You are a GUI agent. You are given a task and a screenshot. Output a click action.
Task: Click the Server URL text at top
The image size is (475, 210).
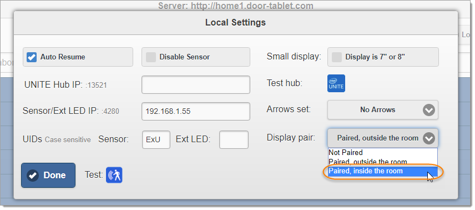point(236,6)
